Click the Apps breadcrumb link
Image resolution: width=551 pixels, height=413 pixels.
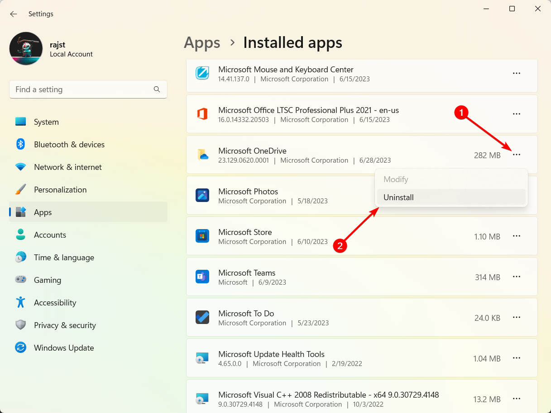[x=202, y=42]
